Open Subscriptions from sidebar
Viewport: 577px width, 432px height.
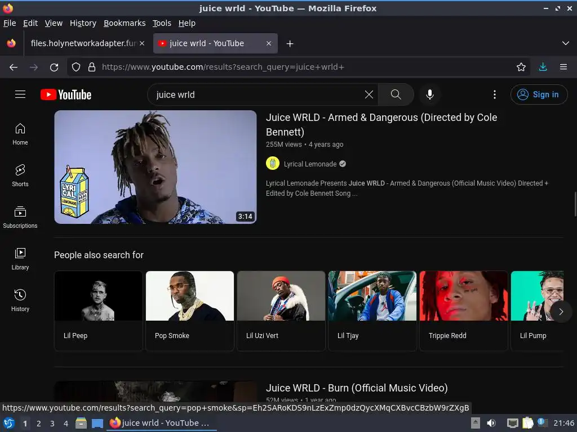click(20, 218)
